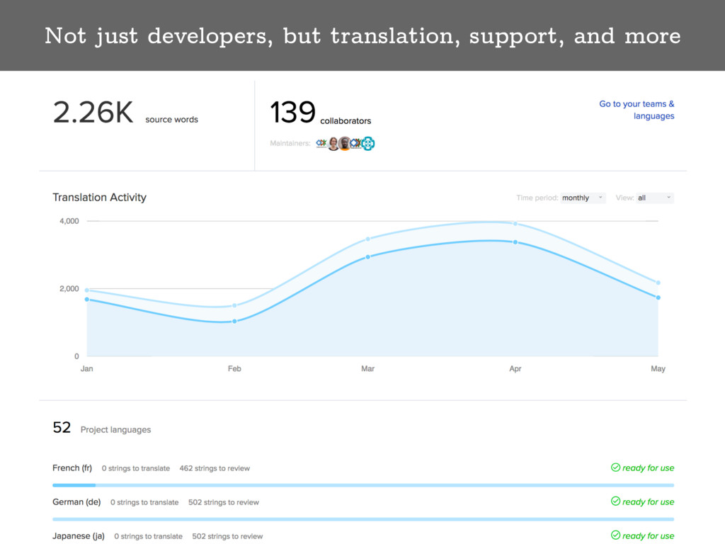The image size is (725, 544).
Task: Click French's 0 strings to translate
Action: (135, 468)
